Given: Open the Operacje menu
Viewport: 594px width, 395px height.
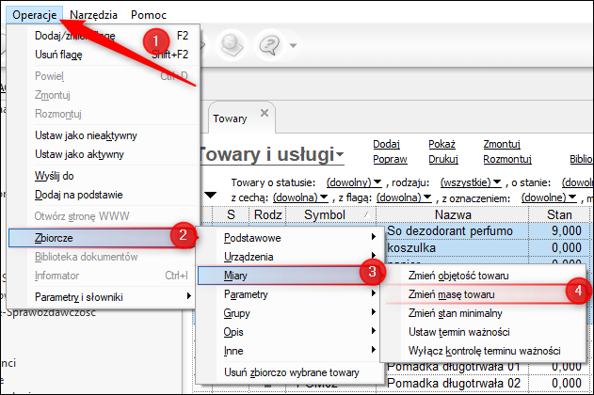Looking at the screenshot, I should click(x=35, y=15).
